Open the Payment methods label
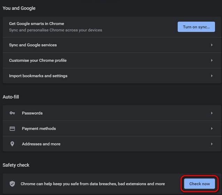 click(x=39, y=128)
